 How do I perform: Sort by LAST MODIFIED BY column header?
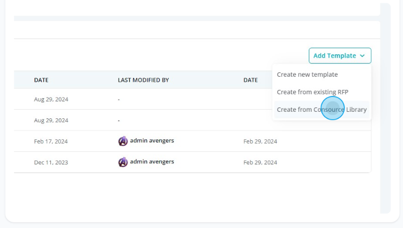[x=143, y=80]
